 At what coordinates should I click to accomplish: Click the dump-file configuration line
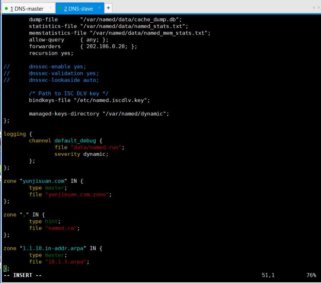point(105,19)
